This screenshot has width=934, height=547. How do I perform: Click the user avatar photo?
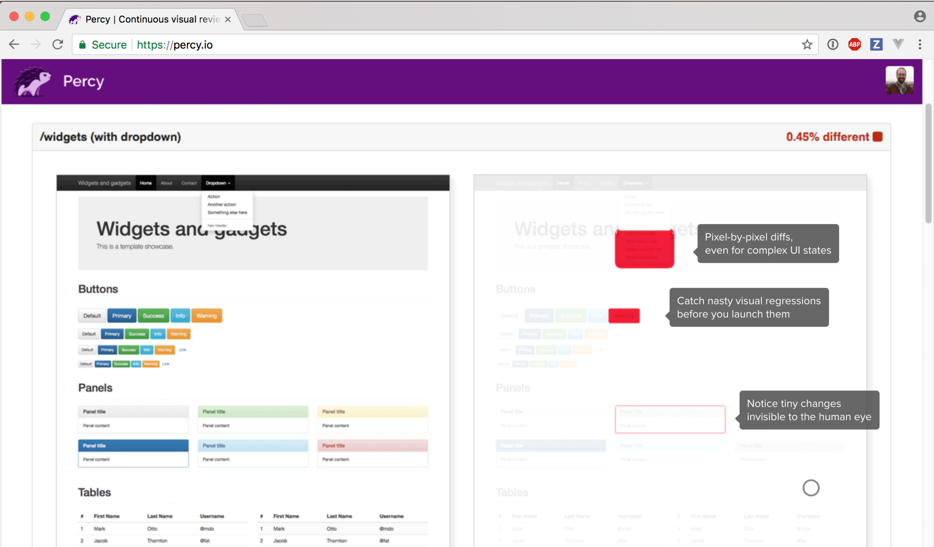899,81
